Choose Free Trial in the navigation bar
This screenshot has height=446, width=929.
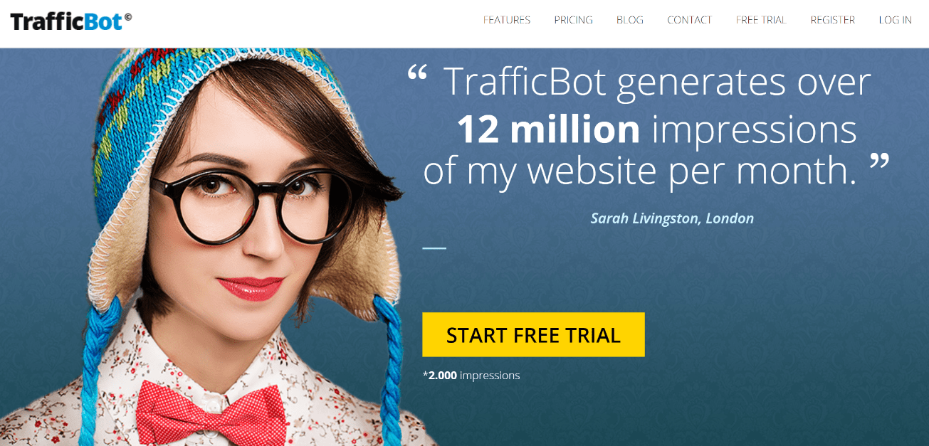[x=761, y=20]
